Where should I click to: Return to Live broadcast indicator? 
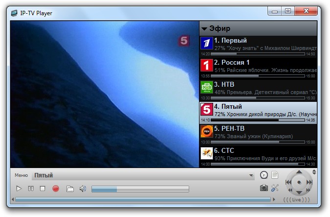pyautogui.click(x=297, y=199)
